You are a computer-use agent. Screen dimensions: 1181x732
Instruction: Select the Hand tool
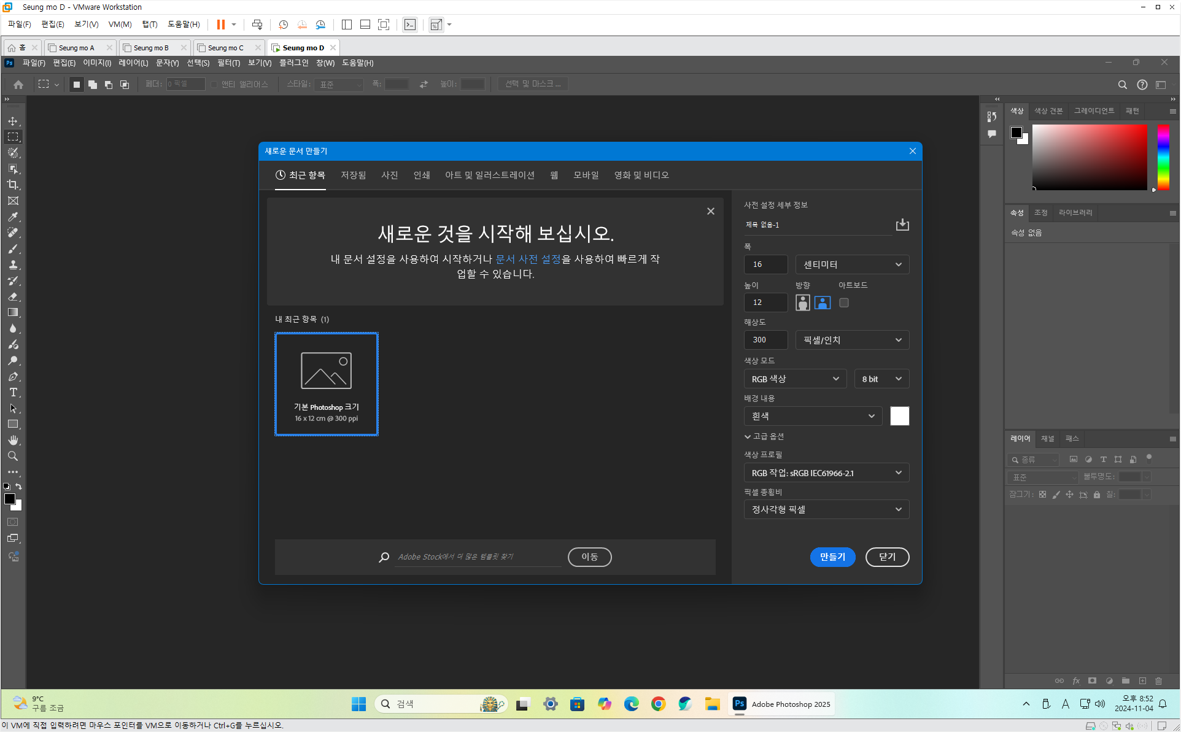coord(13,440)
